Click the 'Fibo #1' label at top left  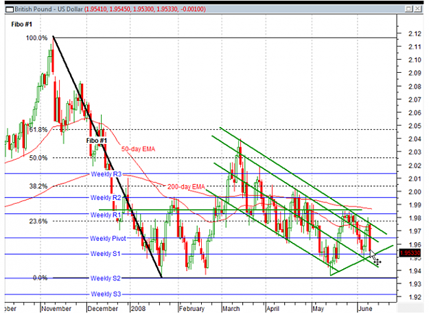[21, 24]
